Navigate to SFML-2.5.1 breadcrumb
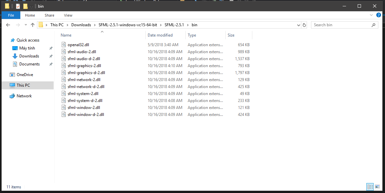Screen dimensions: 385x193 click(174, 25)
